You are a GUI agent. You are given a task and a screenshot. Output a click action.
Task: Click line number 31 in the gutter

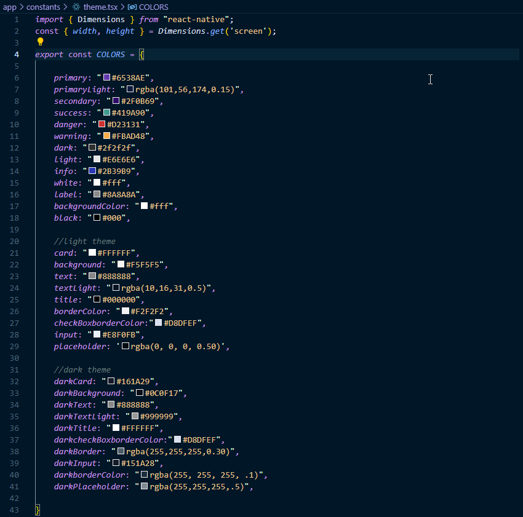point(15,370)
